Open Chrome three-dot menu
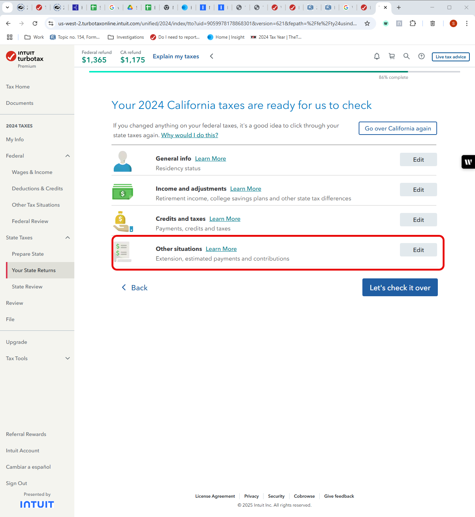This screenshot has width=475, height=517. [467, 23]
